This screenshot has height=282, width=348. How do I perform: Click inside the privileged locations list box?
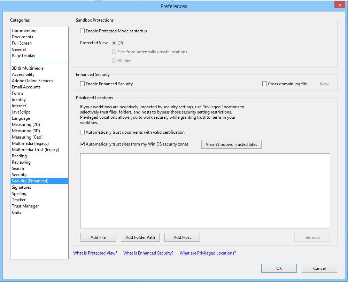[205, 190]
